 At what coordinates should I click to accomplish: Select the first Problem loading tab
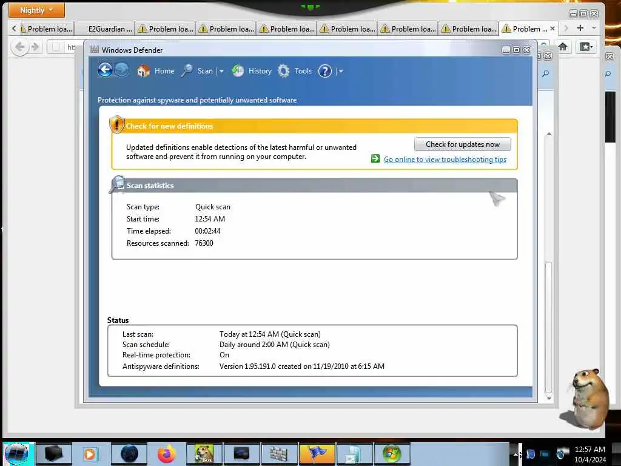46,29
